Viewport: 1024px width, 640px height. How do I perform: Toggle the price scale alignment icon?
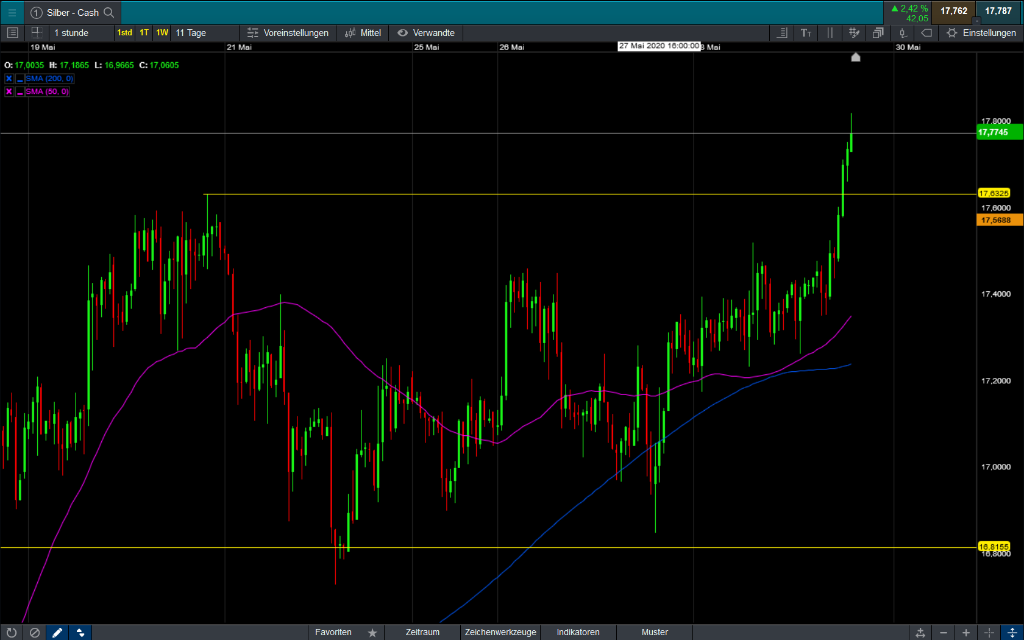[783, 33]
